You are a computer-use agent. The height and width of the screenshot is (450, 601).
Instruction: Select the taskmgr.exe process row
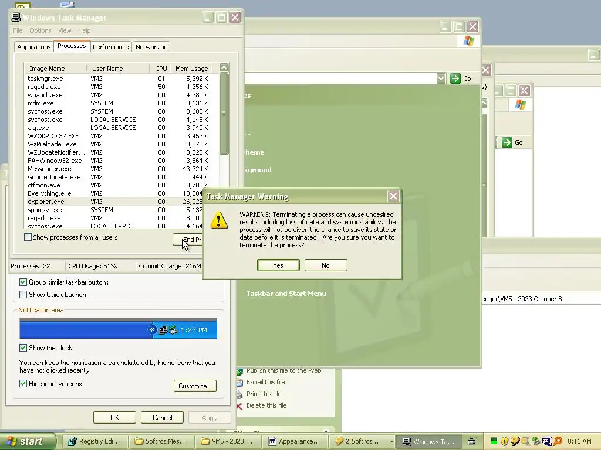pyautogui.click(x=121, y=79)
